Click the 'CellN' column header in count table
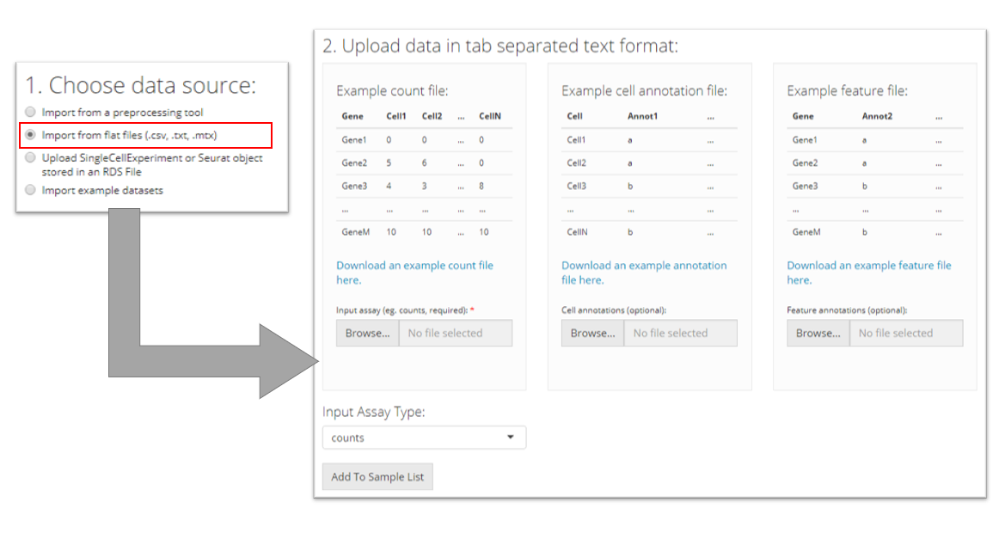The height and width of the screenshot is (533, 1005). 490,116
